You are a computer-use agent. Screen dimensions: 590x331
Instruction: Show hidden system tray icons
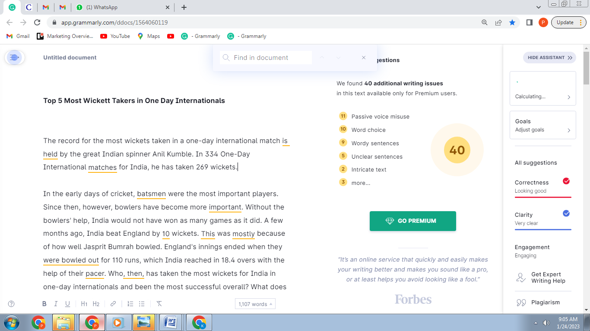pos(536,323)
